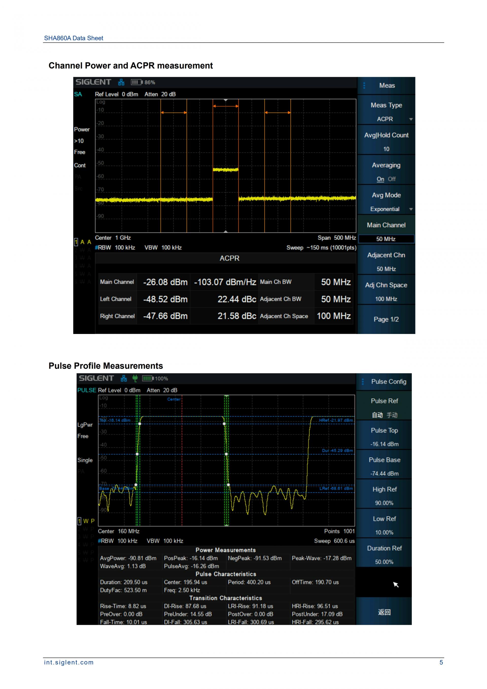Click the network icon in PULSE status bar
Screen dimensions: 487x689
pos(124,378)
